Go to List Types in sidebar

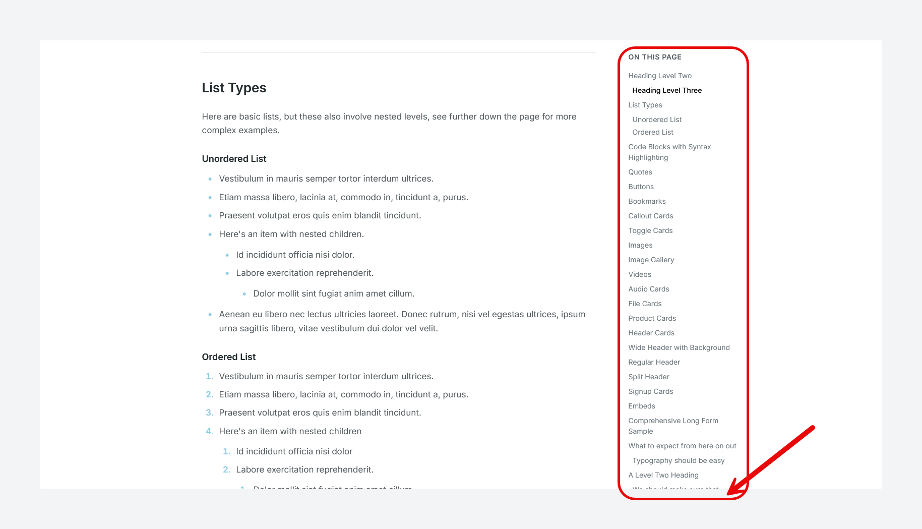(645, 105)
